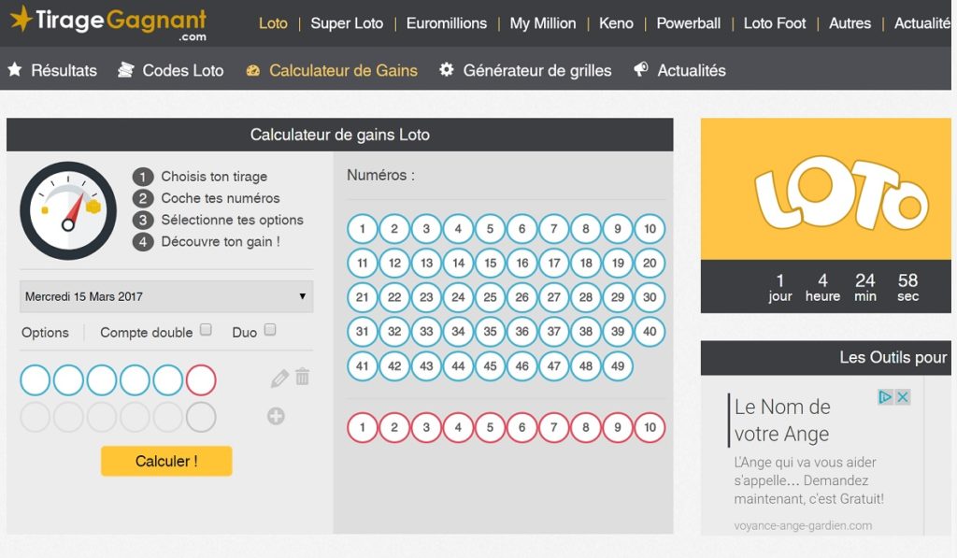The height and width of the screenshot is (558, 957).
Task: Open the Le Nom de votre Ange ad
Action: pos(782,420)
